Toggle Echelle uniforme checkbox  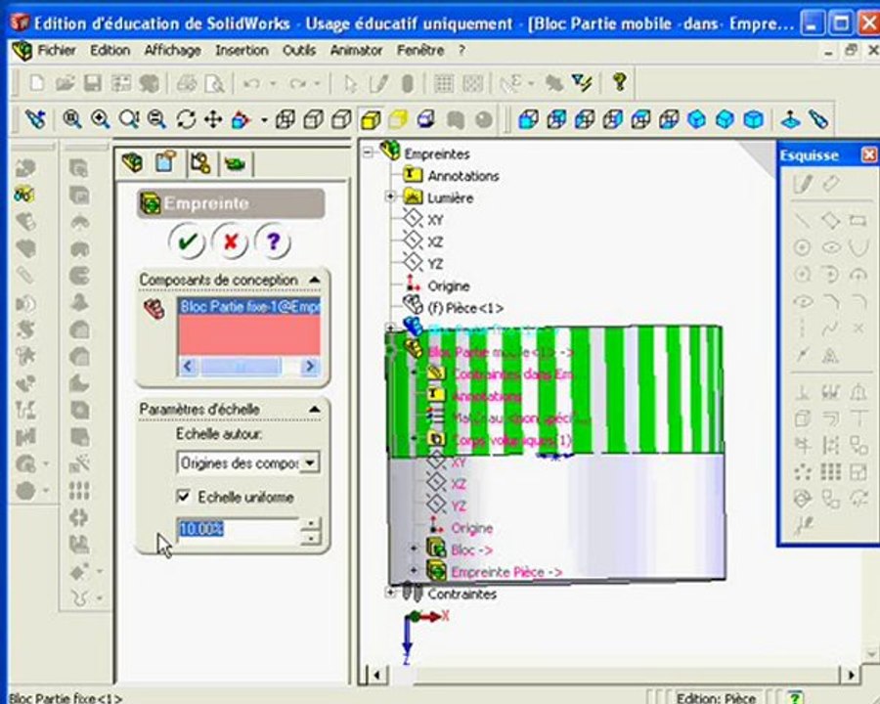[184, 497]
